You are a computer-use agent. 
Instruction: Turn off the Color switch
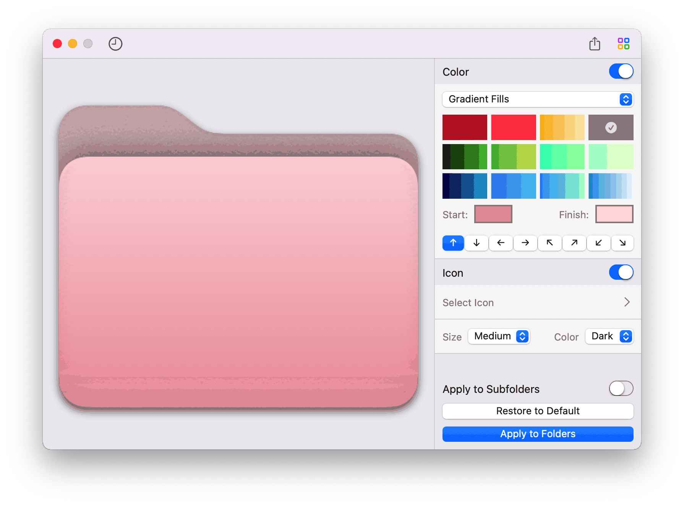click(621, 71)
